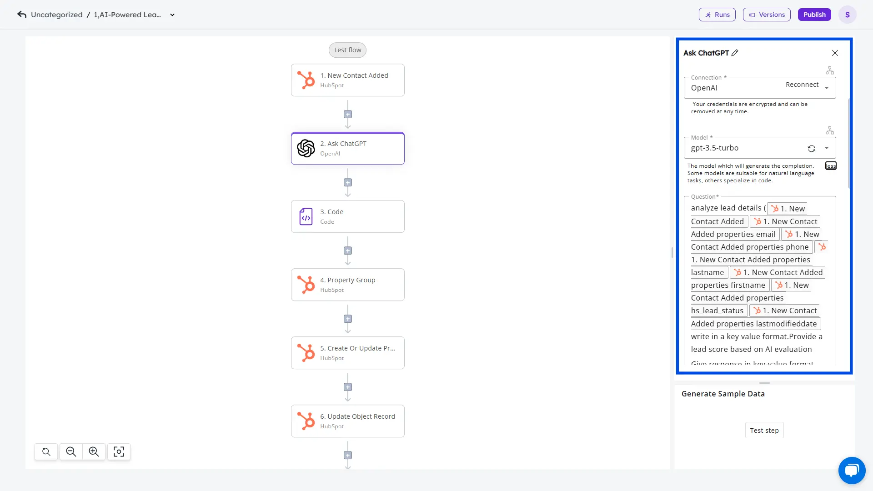
Task: Click the back arrow beside Uncategorized
Action: point(21,15)
